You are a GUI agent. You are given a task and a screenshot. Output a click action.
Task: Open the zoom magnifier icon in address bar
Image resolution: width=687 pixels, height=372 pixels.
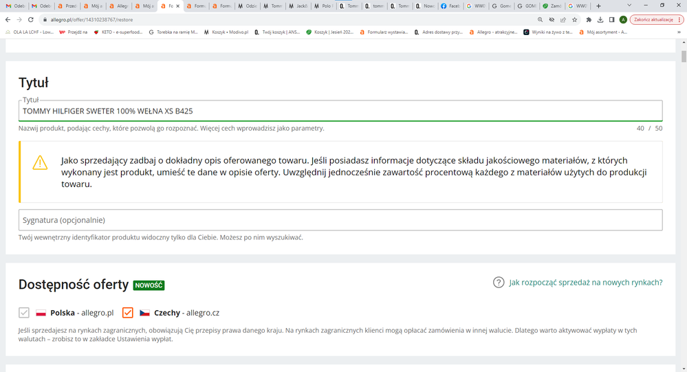click(x=541, y=20)
